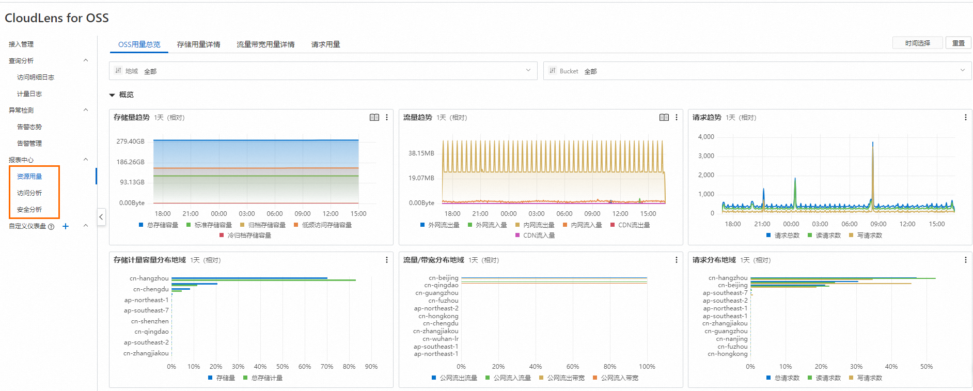Toggle 冷归档存储容量 legend entry
Viewport: 973px width, 391px height.
point(245,236)
